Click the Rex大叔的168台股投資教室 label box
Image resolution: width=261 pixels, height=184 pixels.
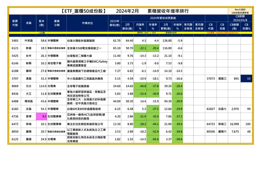coord(240,11)
